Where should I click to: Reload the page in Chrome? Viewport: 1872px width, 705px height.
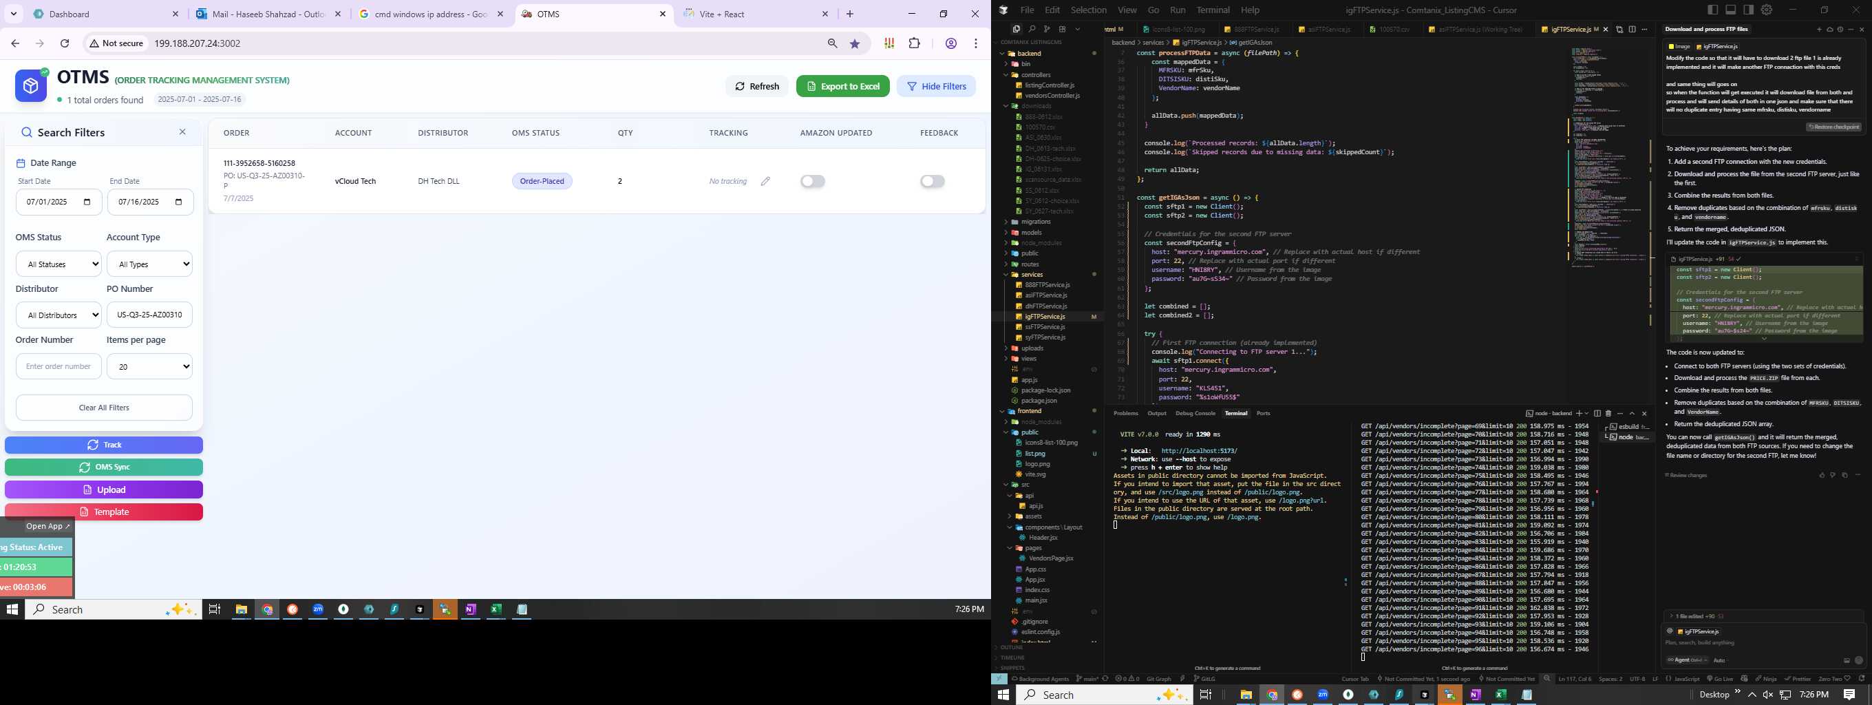[x=65, y=43]
